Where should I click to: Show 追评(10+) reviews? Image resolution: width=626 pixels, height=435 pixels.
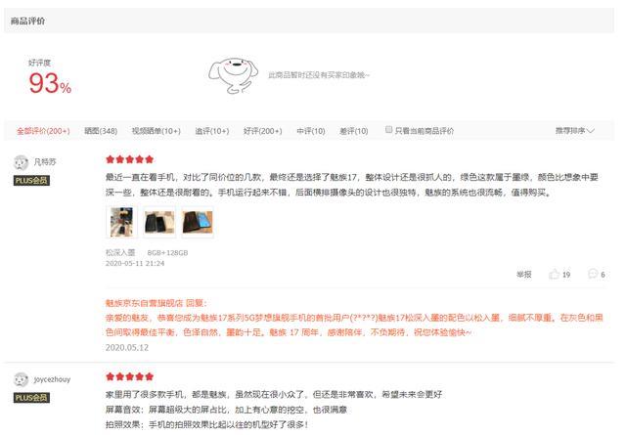pos(212,131)
